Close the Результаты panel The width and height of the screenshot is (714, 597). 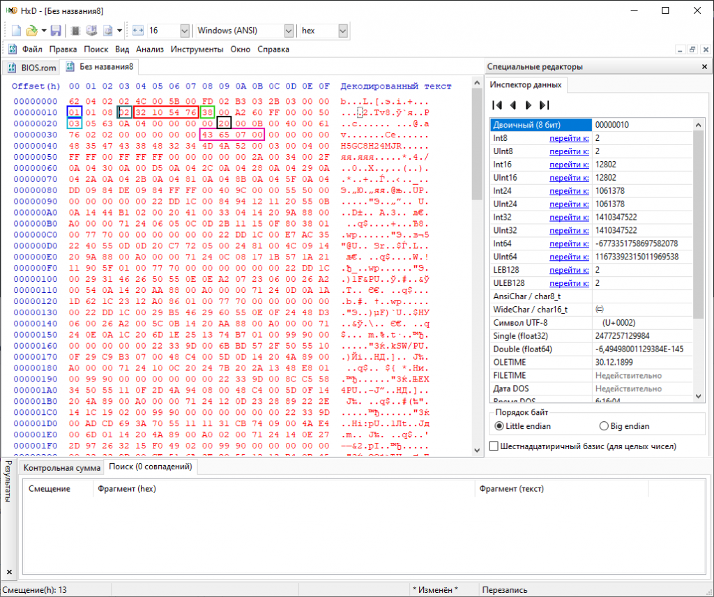tap(9, 571)
